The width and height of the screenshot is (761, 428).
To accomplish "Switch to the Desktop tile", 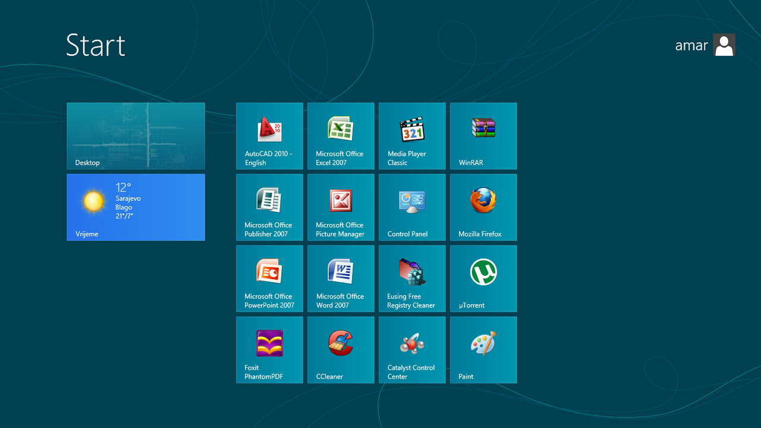I will click(x=136, y=136).
